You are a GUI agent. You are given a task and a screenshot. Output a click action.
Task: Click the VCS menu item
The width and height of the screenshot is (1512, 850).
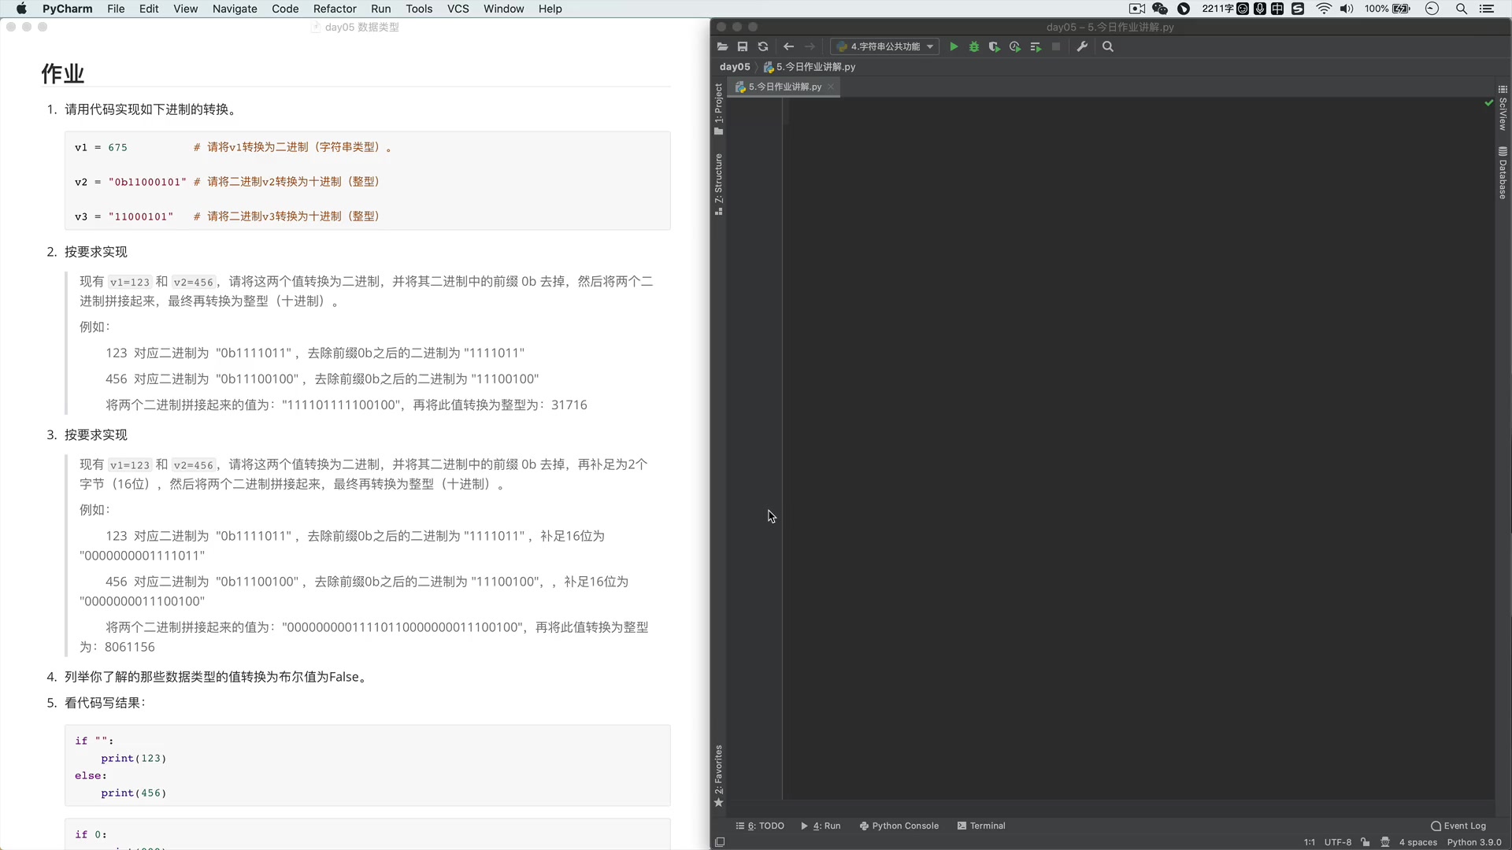[x=458, y=9]
